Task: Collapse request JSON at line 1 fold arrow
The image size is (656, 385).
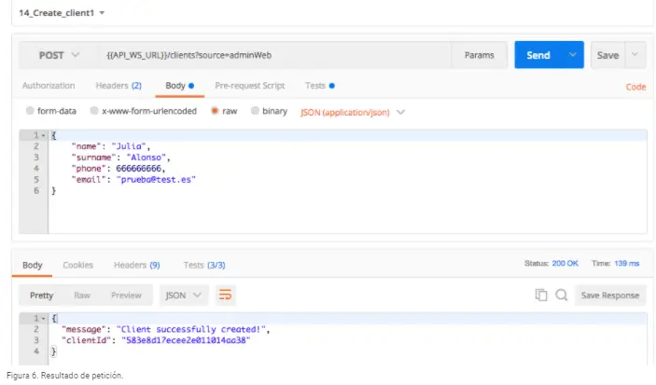Action: pos(44,135)
